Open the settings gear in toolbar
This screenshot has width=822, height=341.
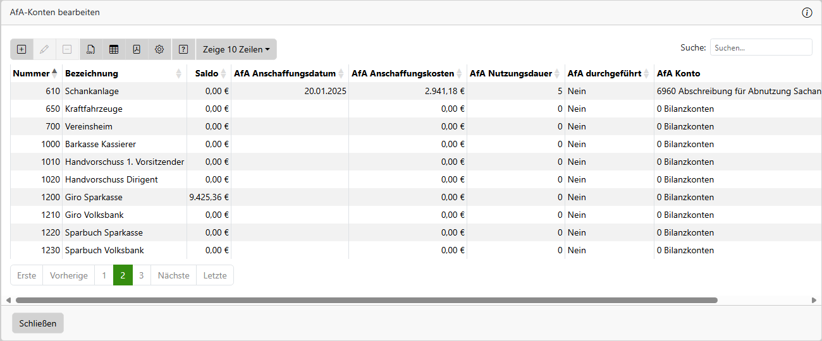click(x=159, y=49)
